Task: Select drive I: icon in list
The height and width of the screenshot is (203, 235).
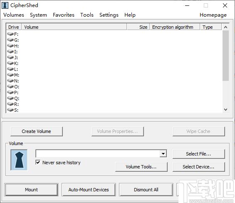Action: [10, 52]
